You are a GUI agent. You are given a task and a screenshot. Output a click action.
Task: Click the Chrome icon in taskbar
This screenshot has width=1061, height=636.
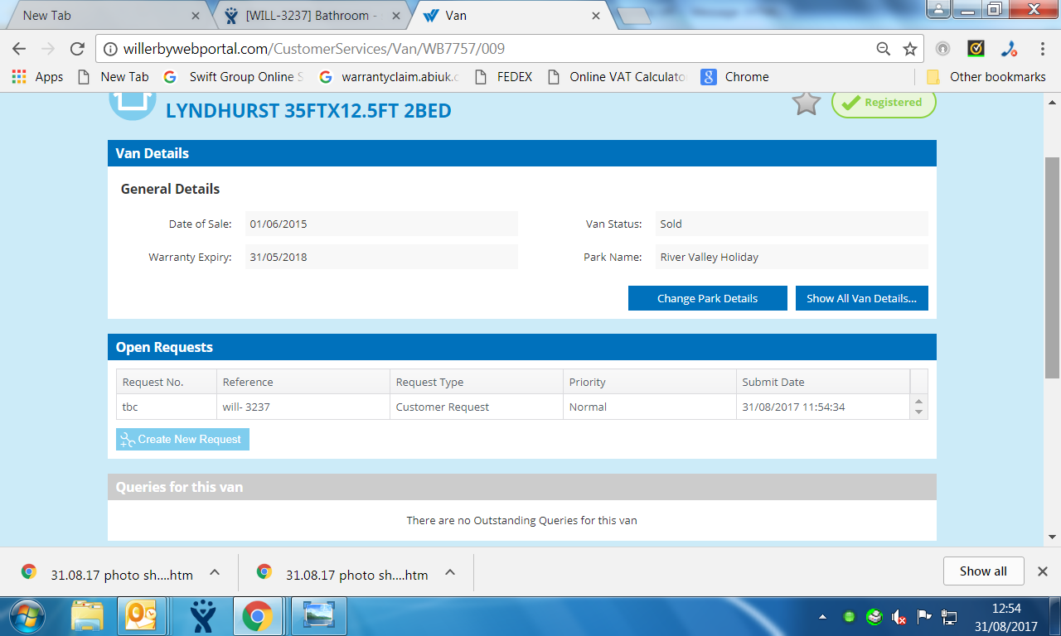(x=258, y=616)
